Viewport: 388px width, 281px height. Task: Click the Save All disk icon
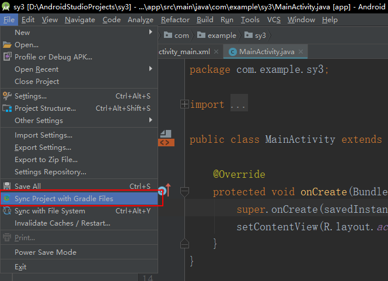coord(7,186)
